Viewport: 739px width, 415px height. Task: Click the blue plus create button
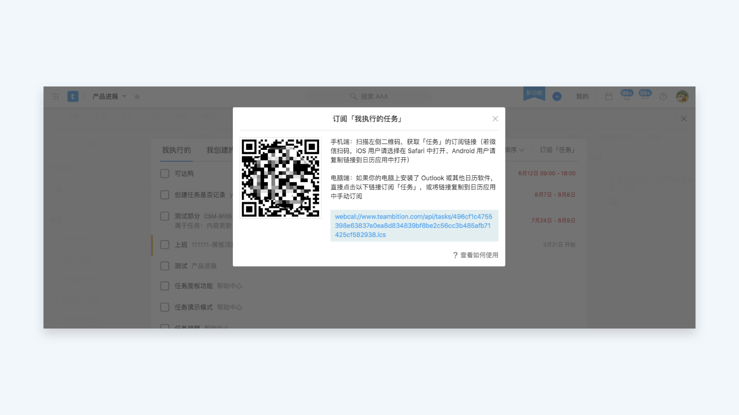coord(557,96)
